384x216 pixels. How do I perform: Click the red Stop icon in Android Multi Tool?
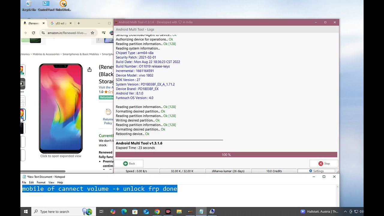pyautogui.click(x=321, y=163)
